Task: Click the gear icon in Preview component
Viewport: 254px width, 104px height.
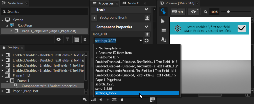Action: [x=177, y=28]
